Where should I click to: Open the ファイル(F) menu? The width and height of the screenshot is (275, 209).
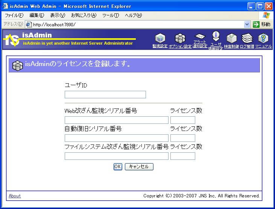click(14, 15)
